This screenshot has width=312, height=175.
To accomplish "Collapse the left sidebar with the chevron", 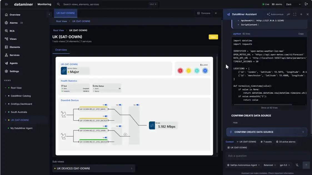I will click(49, 14).
